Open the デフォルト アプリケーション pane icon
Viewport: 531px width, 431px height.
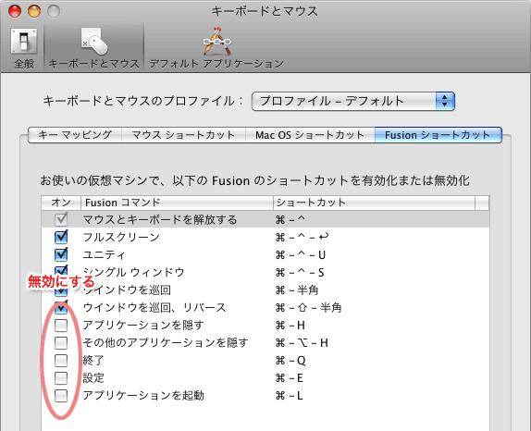216,47
